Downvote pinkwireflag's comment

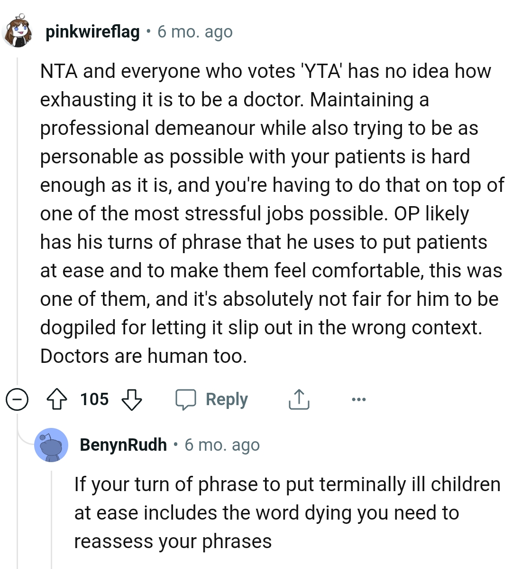coord(132,399)
